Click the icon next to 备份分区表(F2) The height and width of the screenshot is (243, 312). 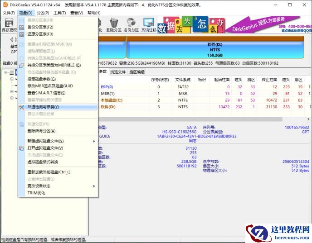click(21, 27)
